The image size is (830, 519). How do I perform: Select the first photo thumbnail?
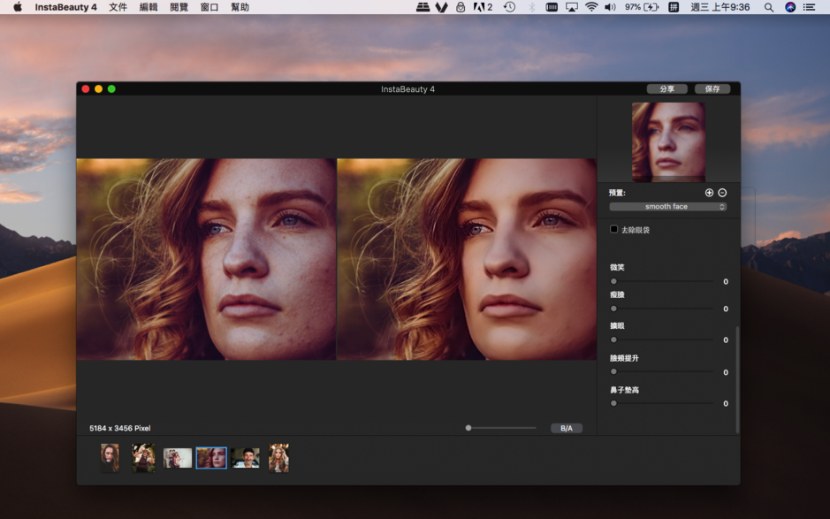[110, 457]
